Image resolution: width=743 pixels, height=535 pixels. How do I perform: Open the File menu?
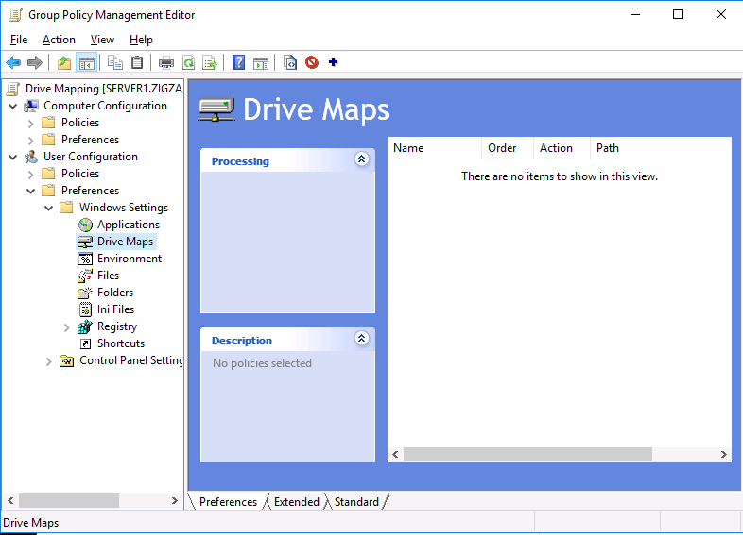[19, 40]
